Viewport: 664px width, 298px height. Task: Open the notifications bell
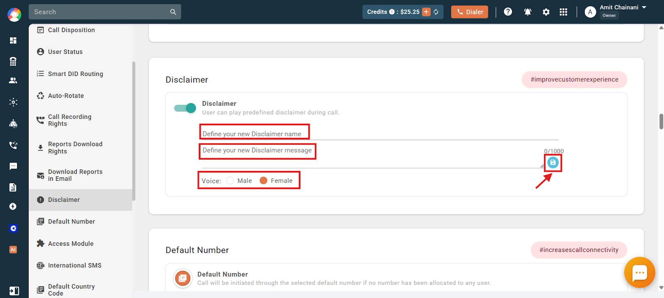pyautogui.click(x=527, y=12)
